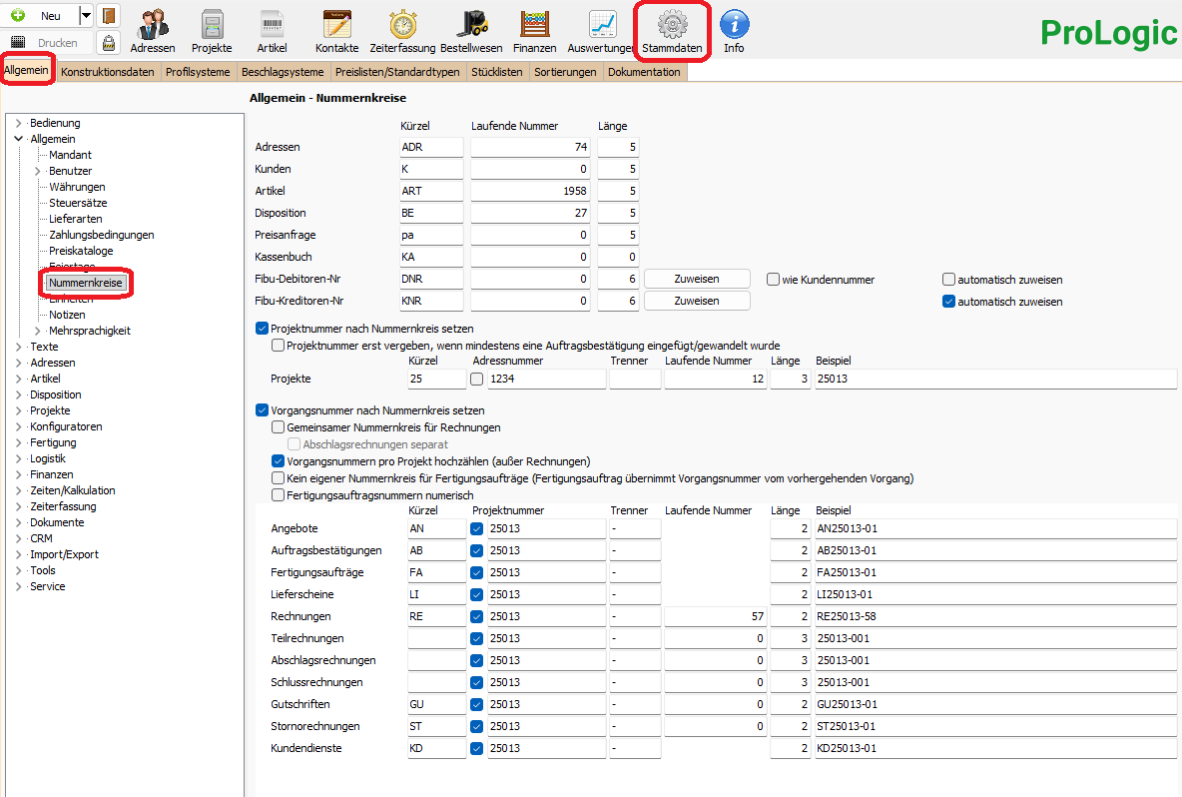This screenshot has height=797, width=1182.
Task: Click the Artikel barcode icon
Action: click(x=272, y=29)
